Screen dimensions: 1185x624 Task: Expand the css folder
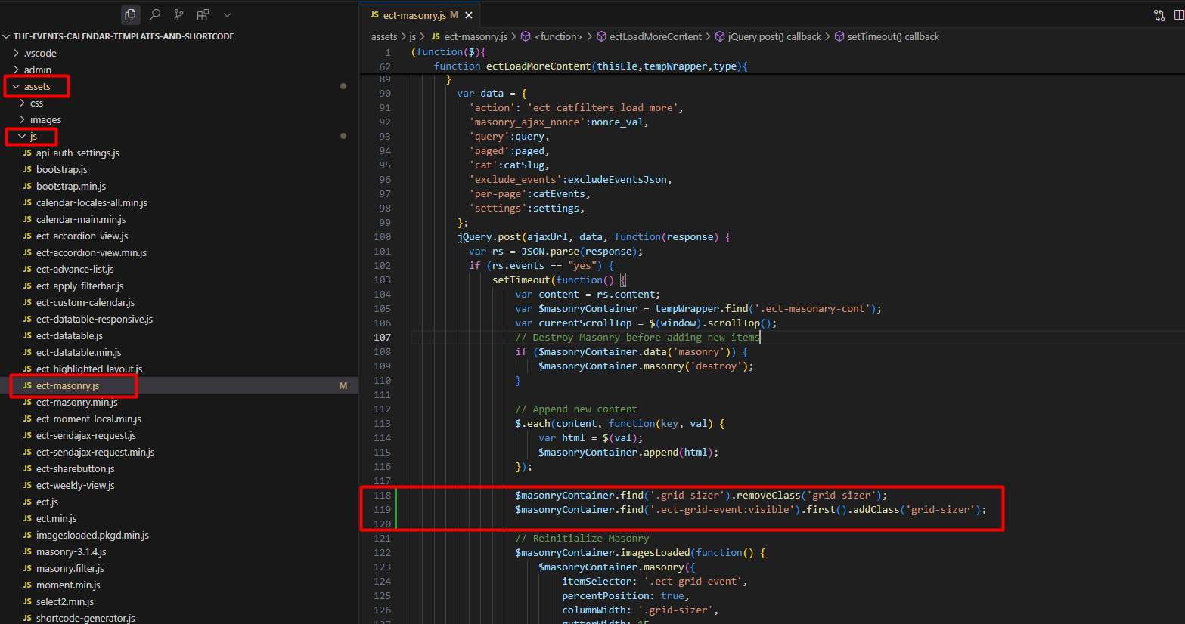click(x=36, y=103)
